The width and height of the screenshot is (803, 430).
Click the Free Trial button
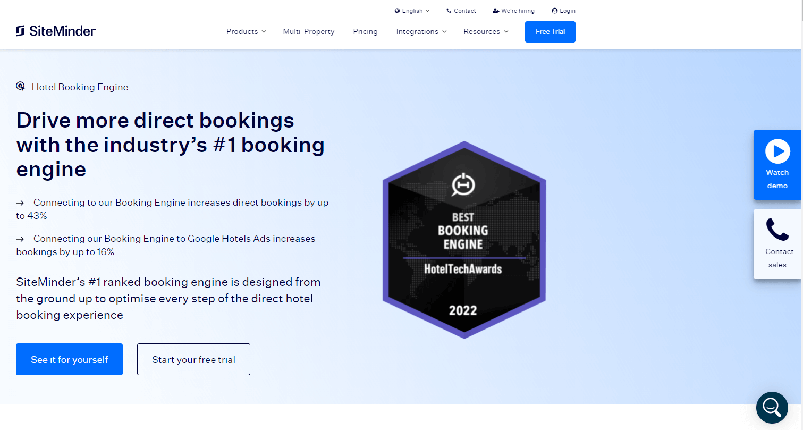click(x=550, y=31)
